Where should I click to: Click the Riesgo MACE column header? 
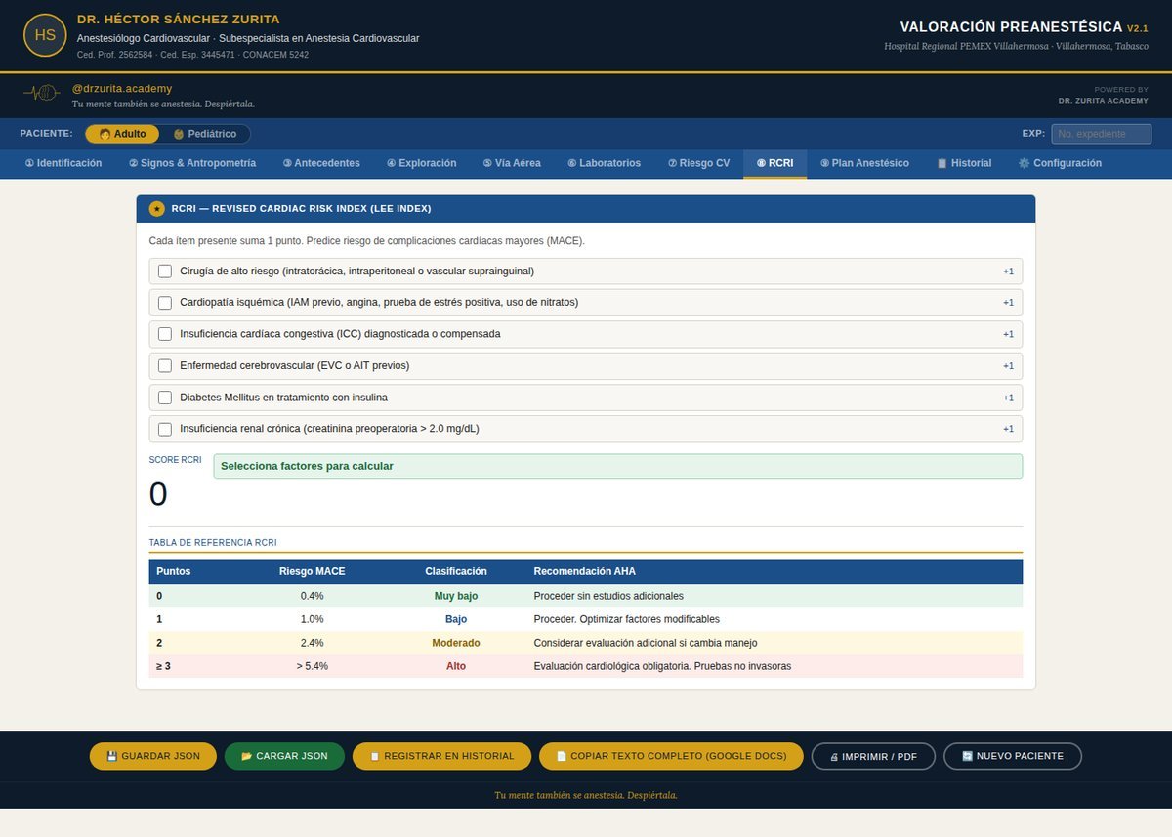click(x=313, y=571)
